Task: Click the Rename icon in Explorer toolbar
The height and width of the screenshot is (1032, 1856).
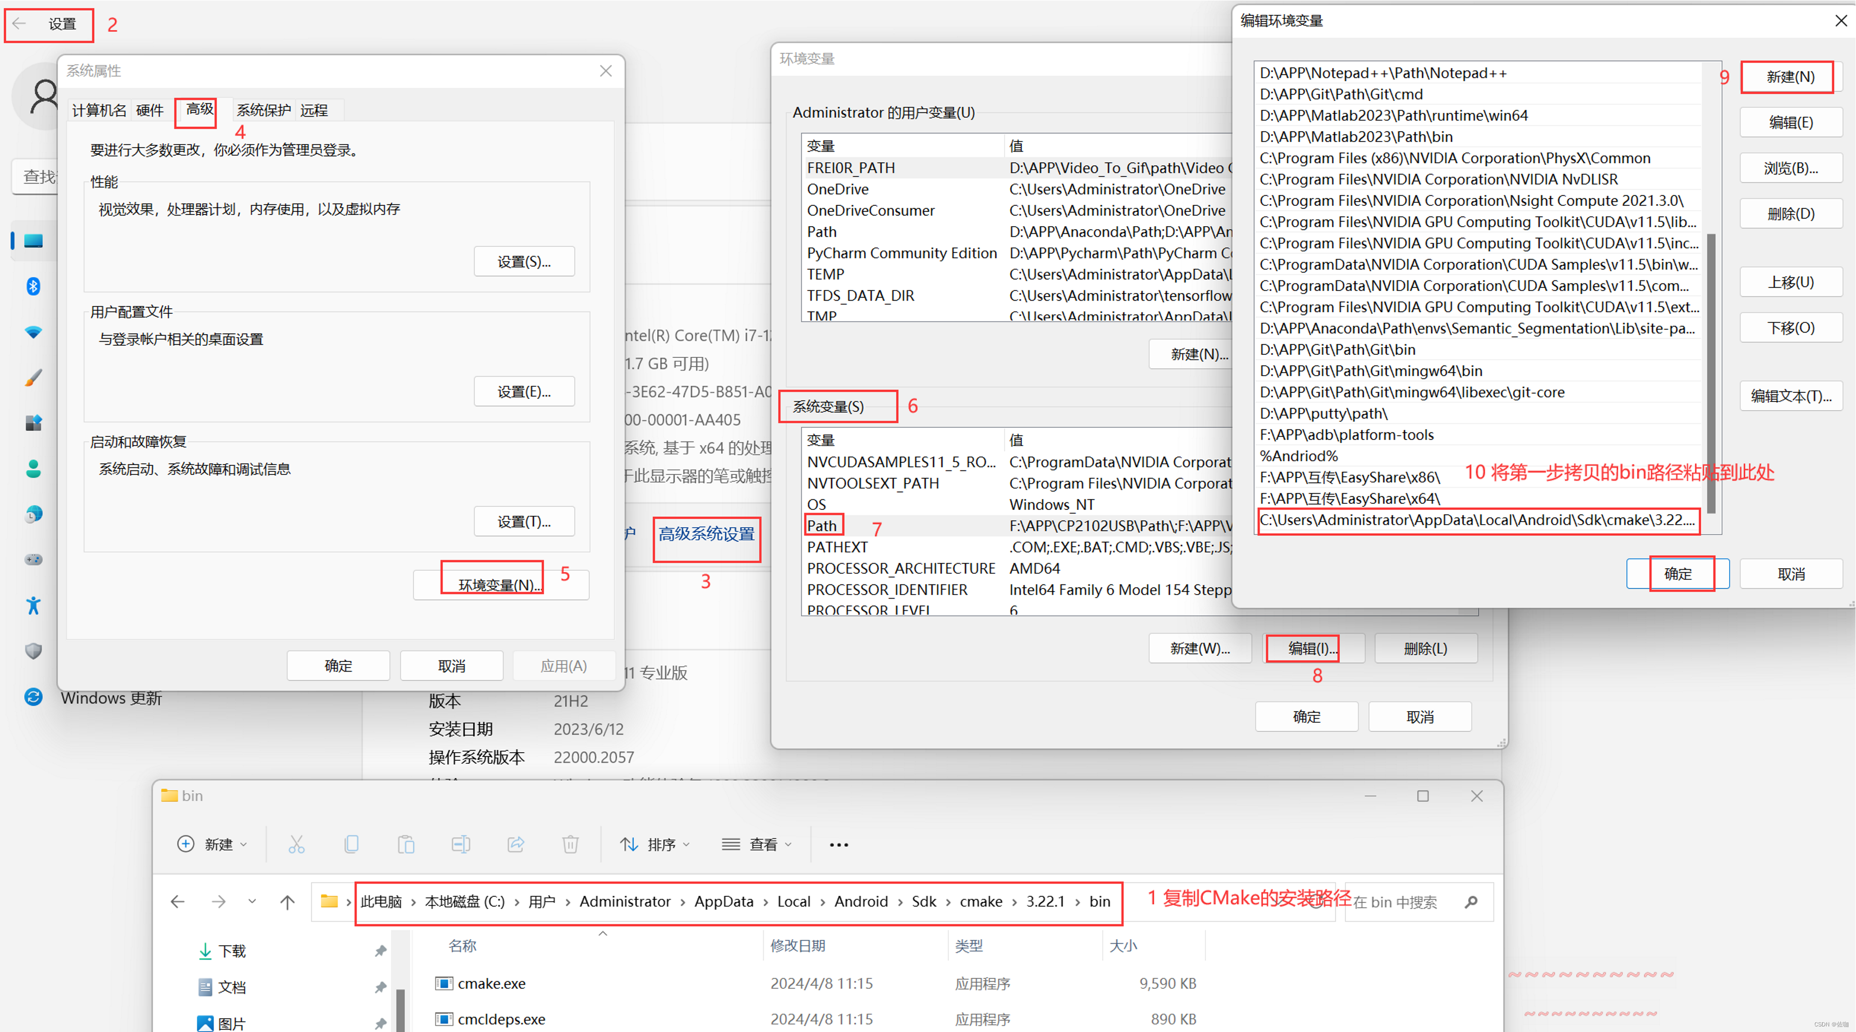Action: [x=460, y=844]
